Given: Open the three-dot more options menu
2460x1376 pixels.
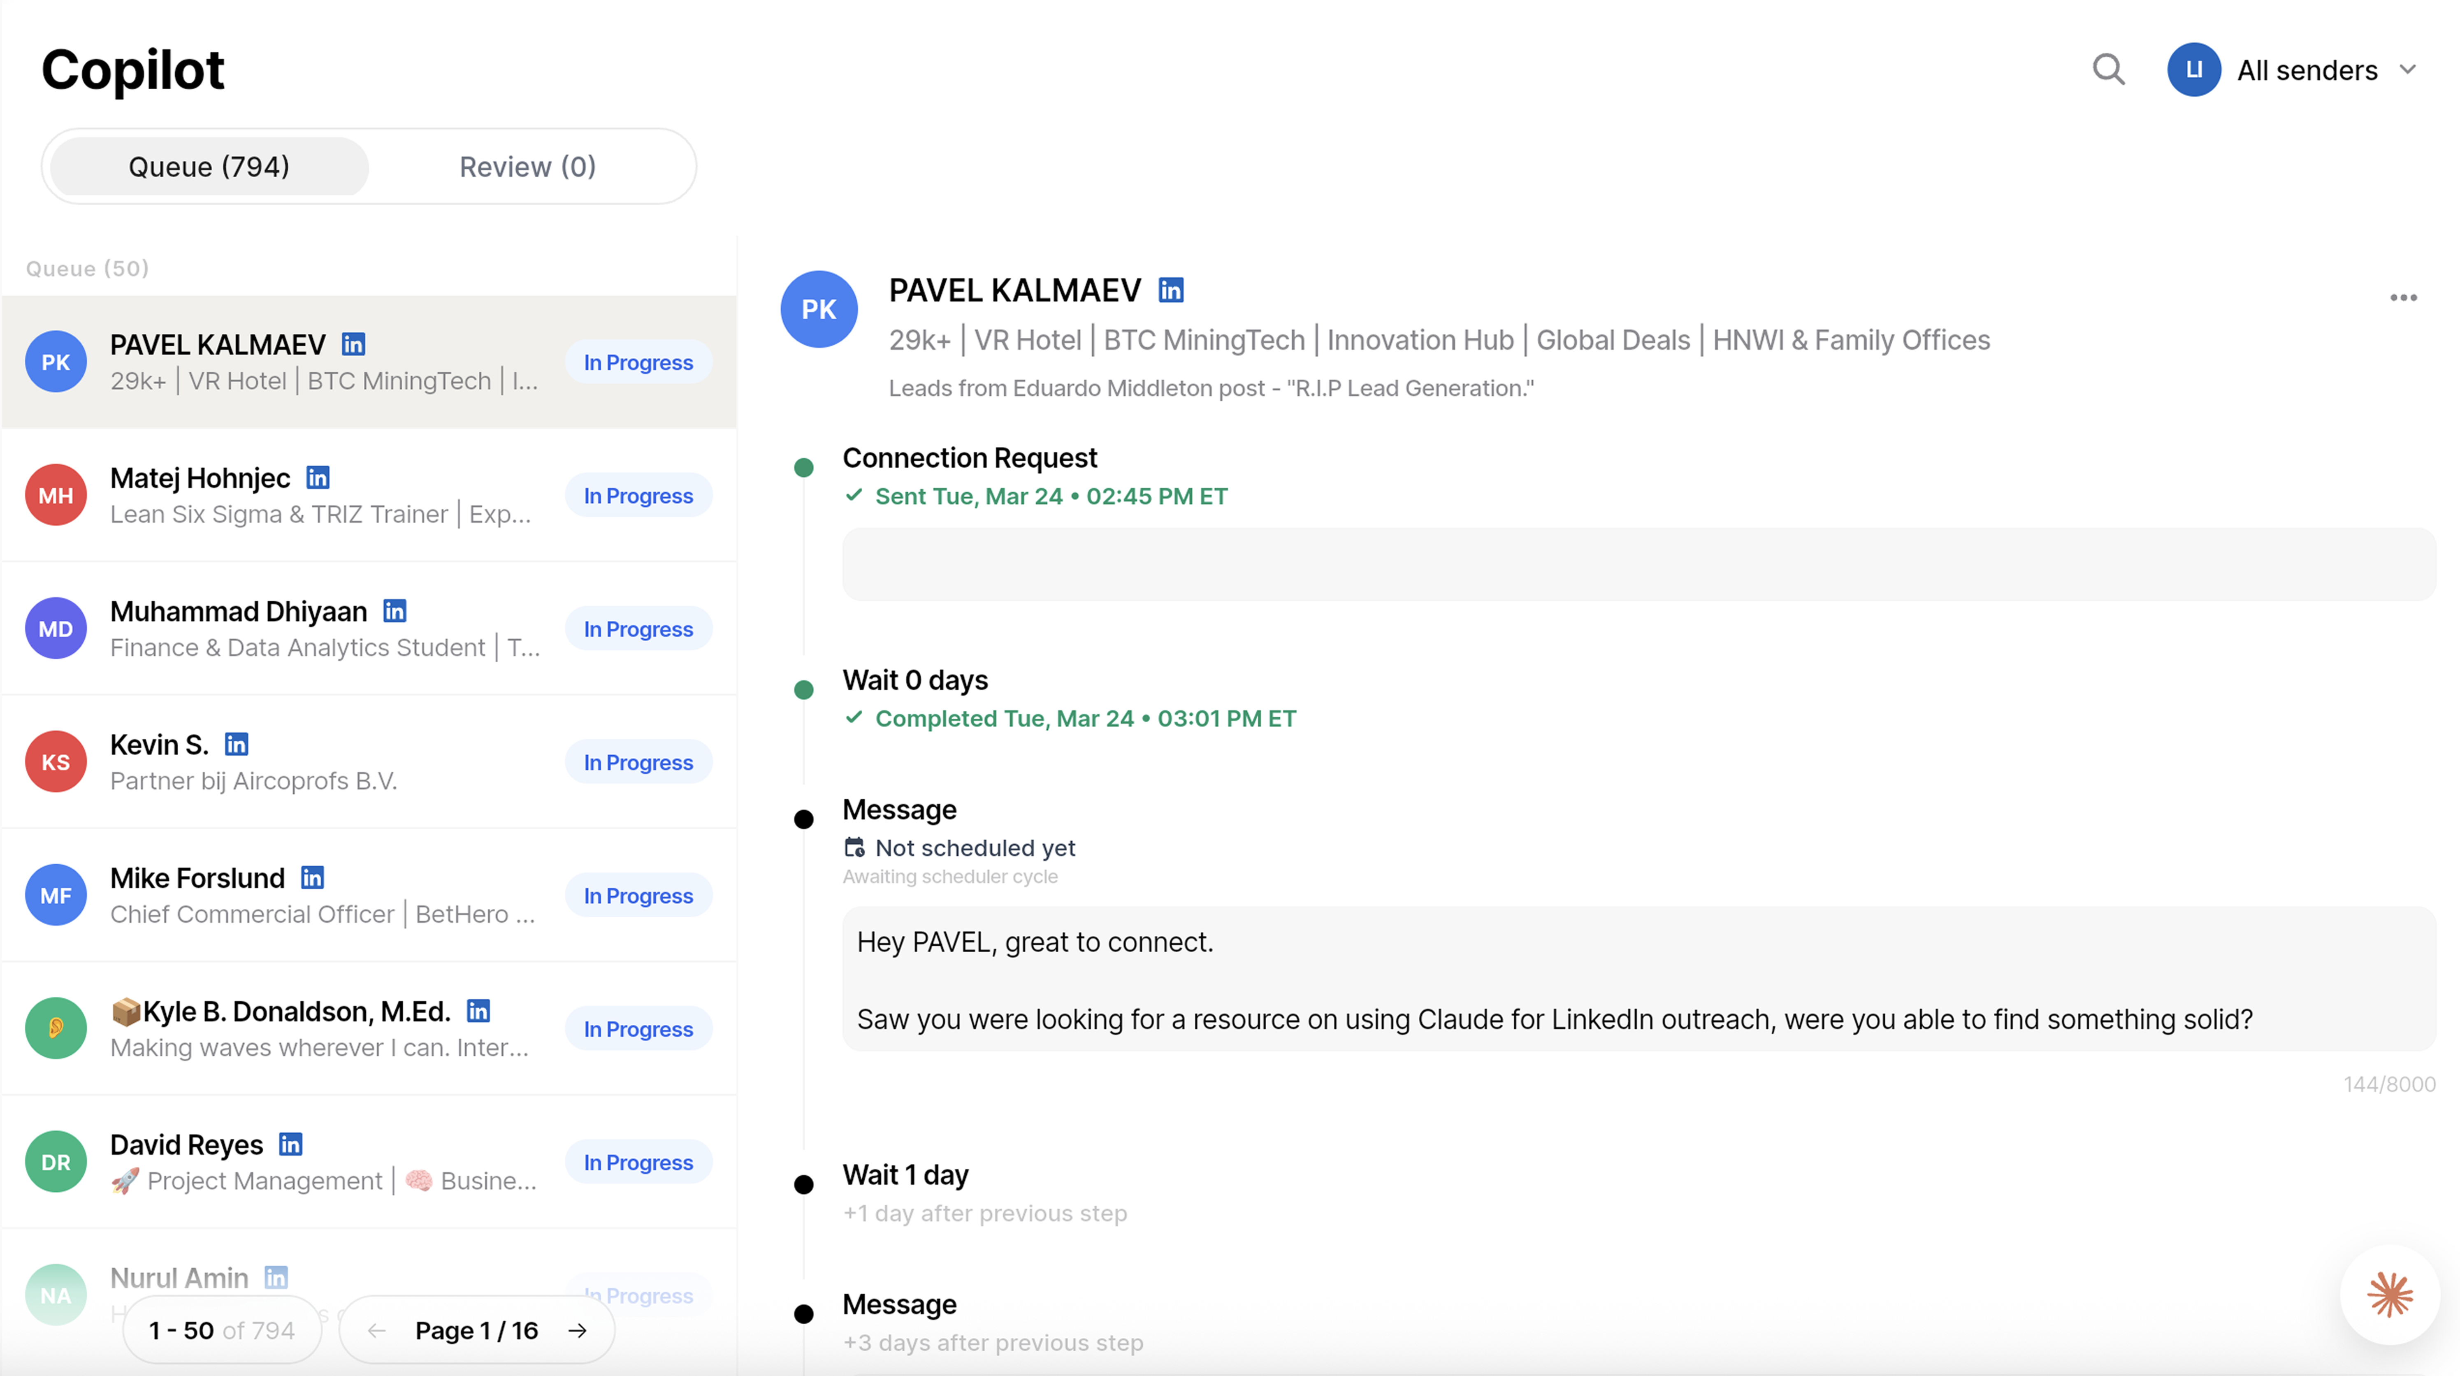Looking at the screenshot, I should [2404, 298].
